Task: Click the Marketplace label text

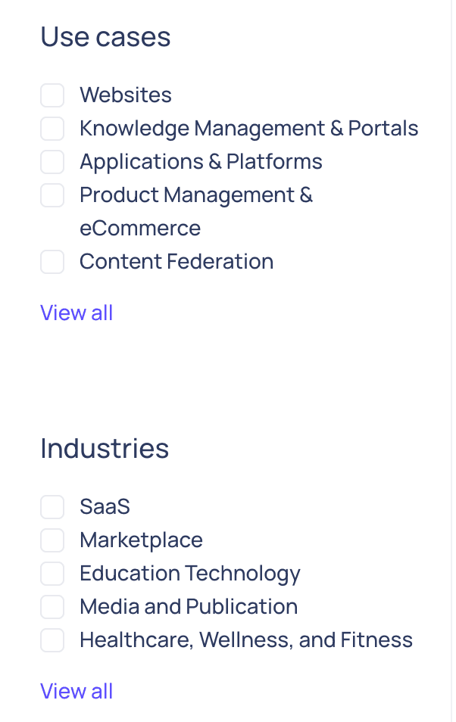Action: point(141,540)
